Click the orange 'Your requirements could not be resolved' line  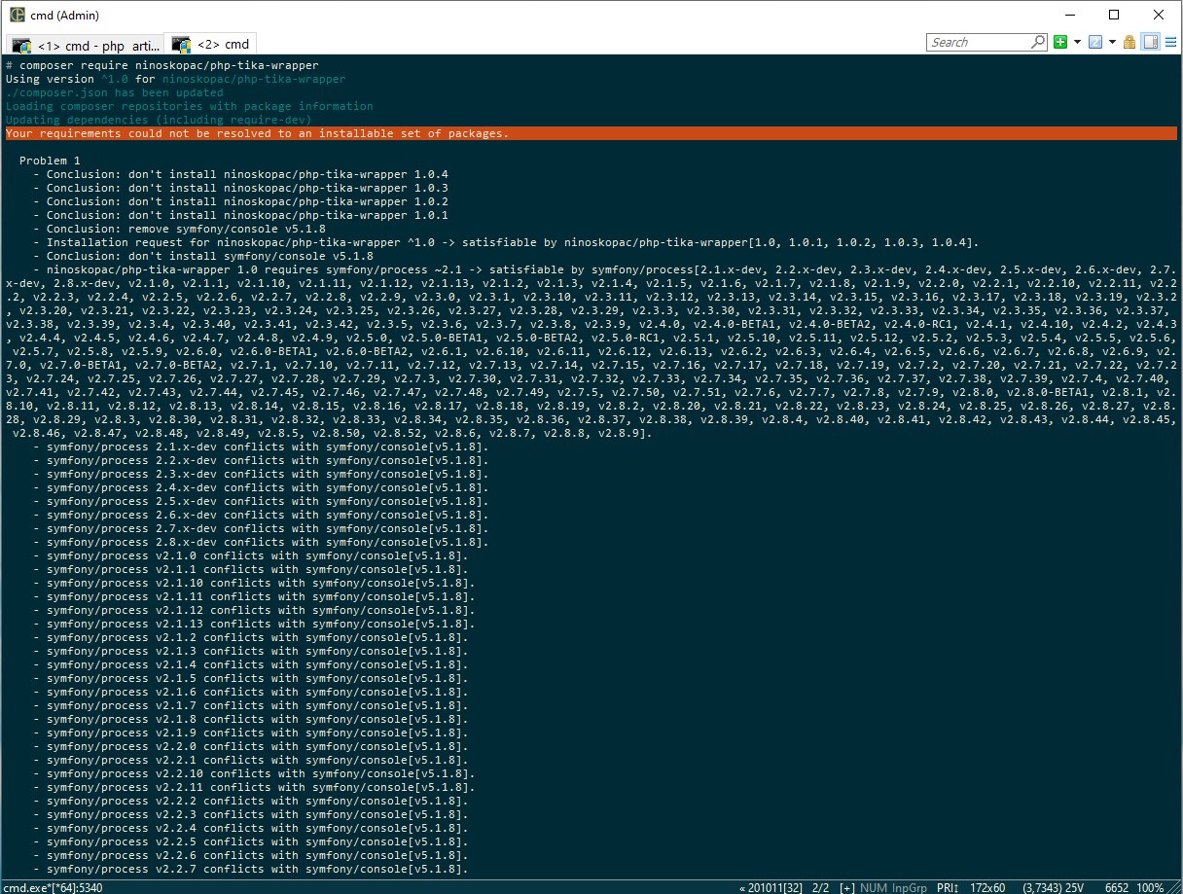click(x=591, y=133)
